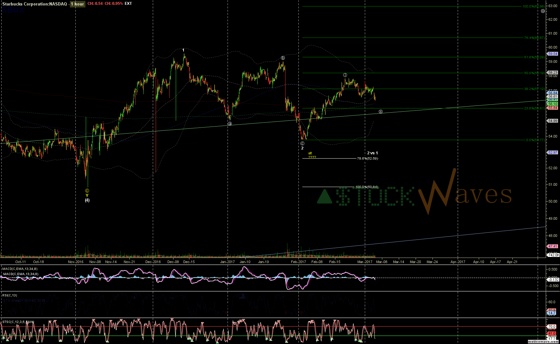Click the 742.0K volume tag

pyautogui.click(x=553, y=255)
